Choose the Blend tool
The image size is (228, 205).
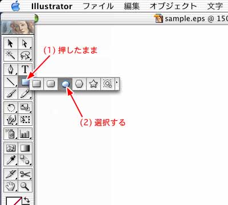coord(25,160)
